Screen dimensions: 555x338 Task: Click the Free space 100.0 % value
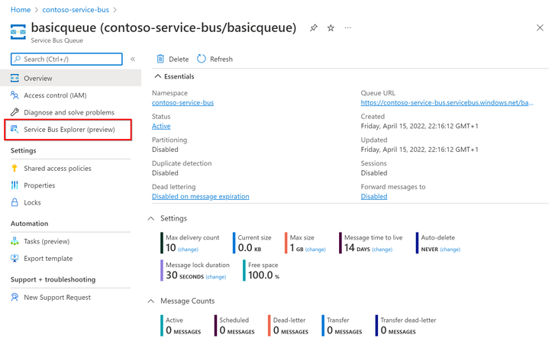click(x=263, y=275)
